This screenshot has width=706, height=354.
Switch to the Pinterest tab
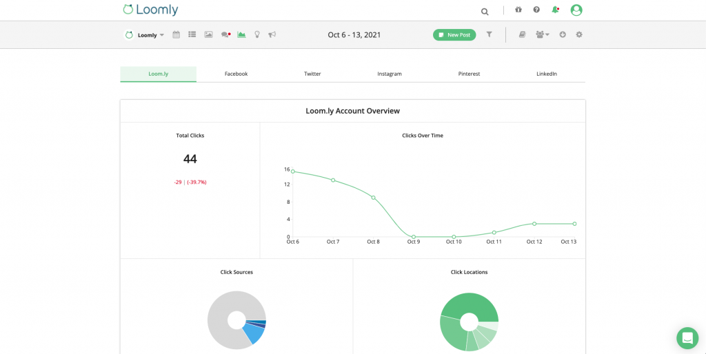click(469, 74)
